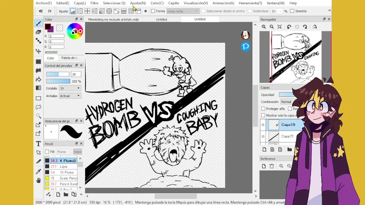Click the brush opacity 100% slider
This screenshot has width=365, height=205.
[58, 81]
